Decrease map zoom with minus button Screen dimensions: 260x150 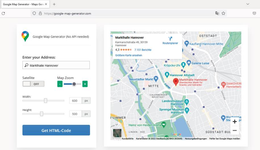coord(60,84)
